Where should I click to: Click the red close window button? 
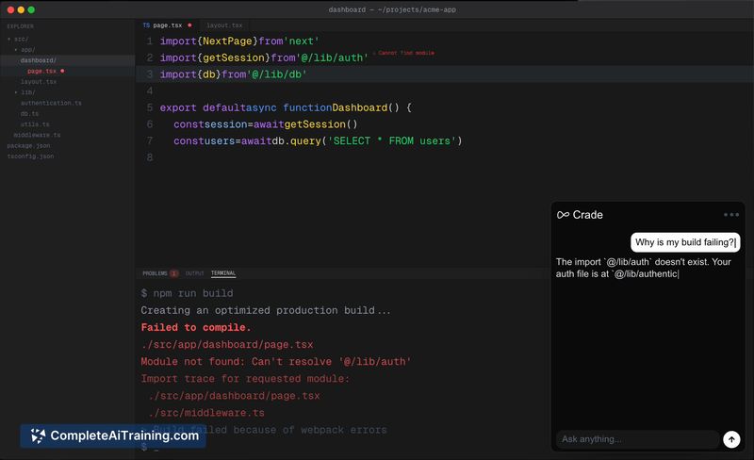(10, 9)
